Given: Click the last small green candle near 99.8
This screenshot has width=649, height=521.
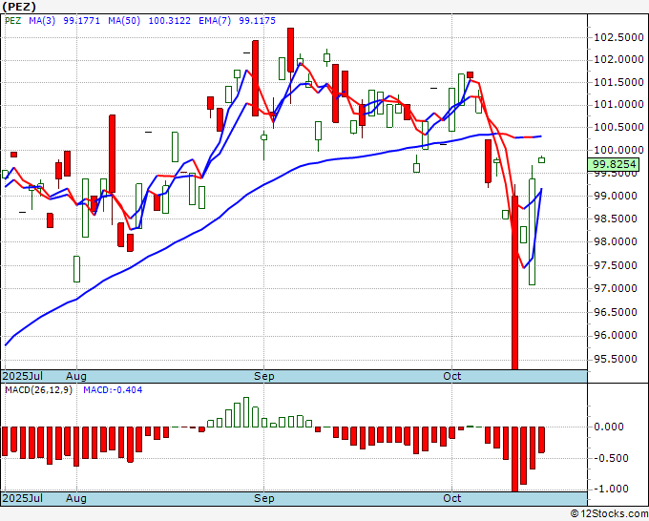Looking at the screenshot, I should click(541, 160).
